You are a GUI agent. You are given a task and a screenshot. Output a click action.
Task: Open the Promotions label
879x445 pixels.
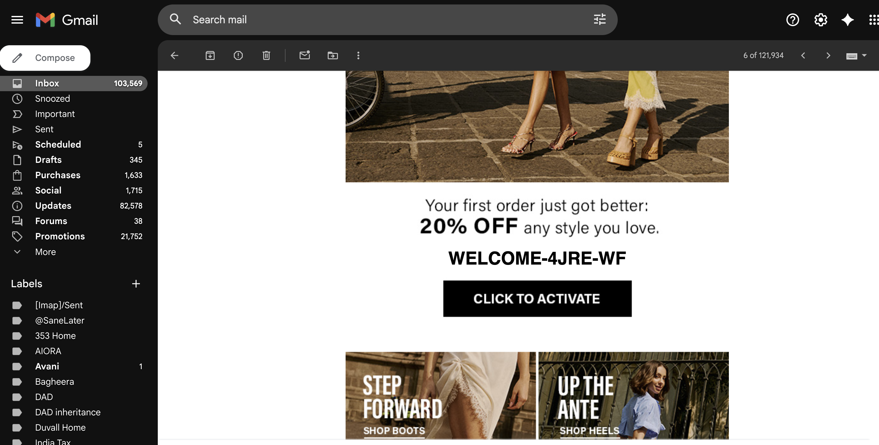point(60,236)
